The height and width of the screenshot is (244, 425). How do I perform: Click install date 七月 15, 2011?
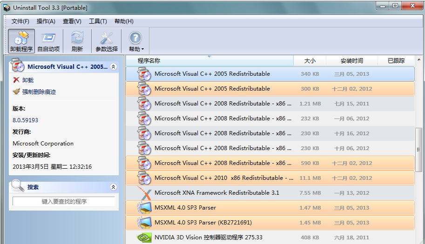click(351, 104)
